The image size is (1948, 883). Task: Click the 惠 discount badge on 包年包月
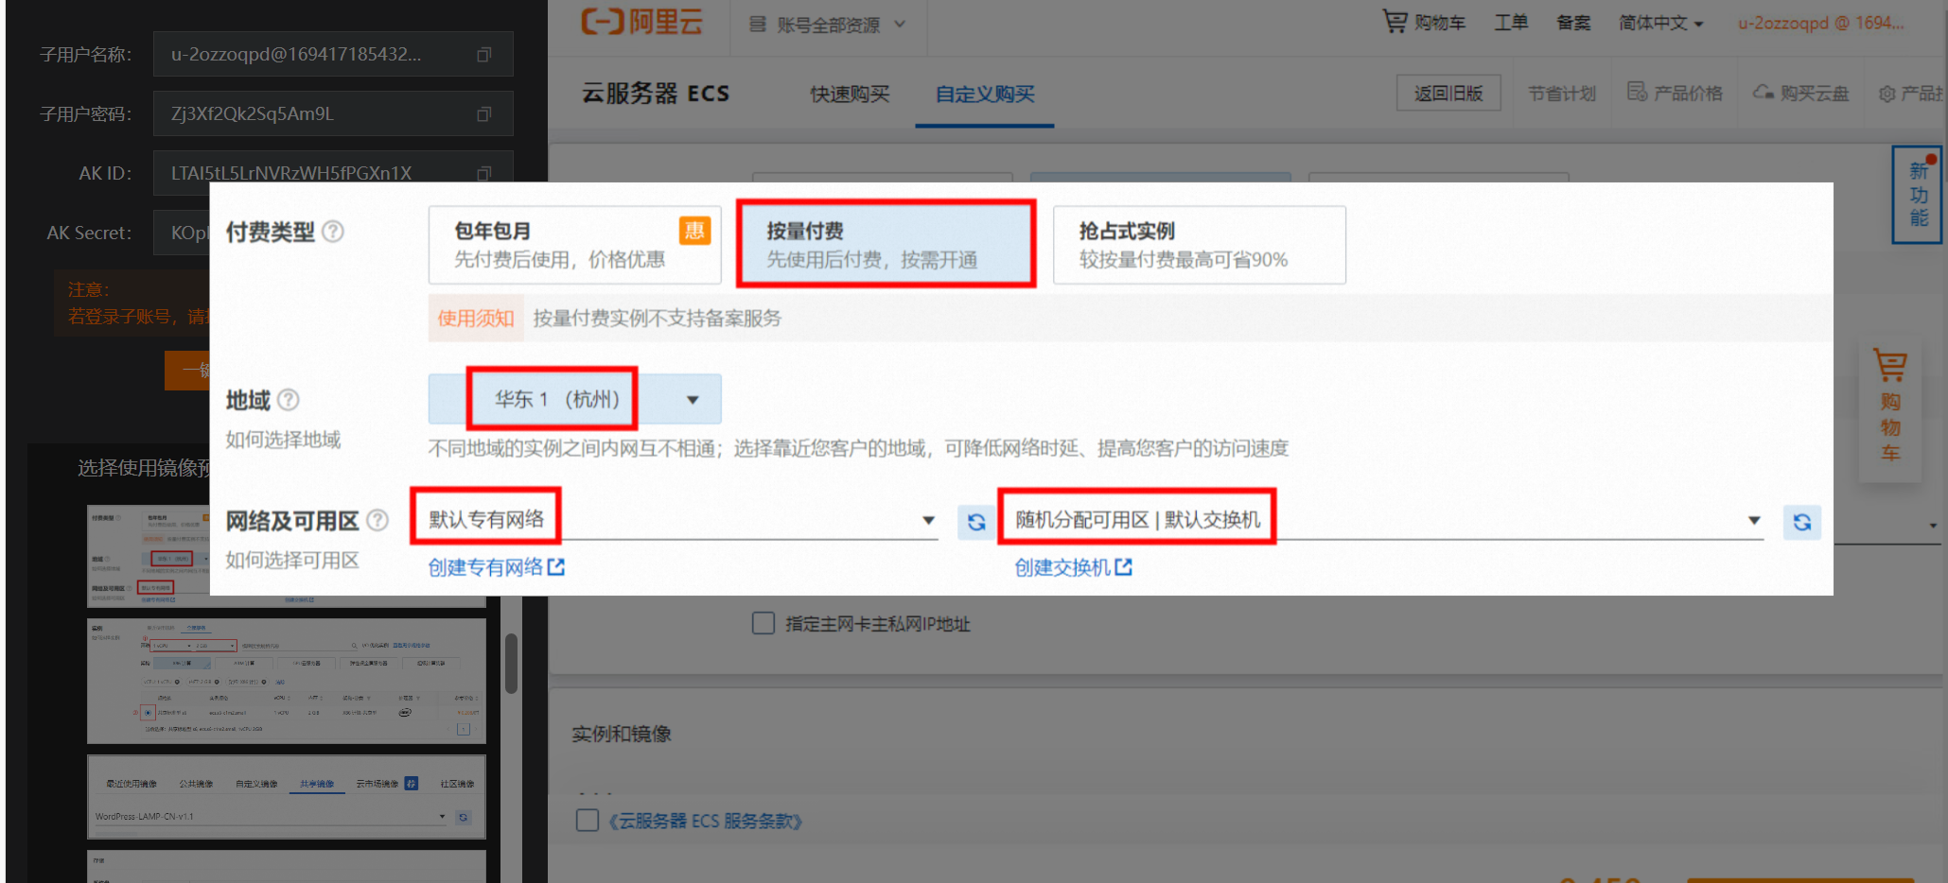coord(694,231)
